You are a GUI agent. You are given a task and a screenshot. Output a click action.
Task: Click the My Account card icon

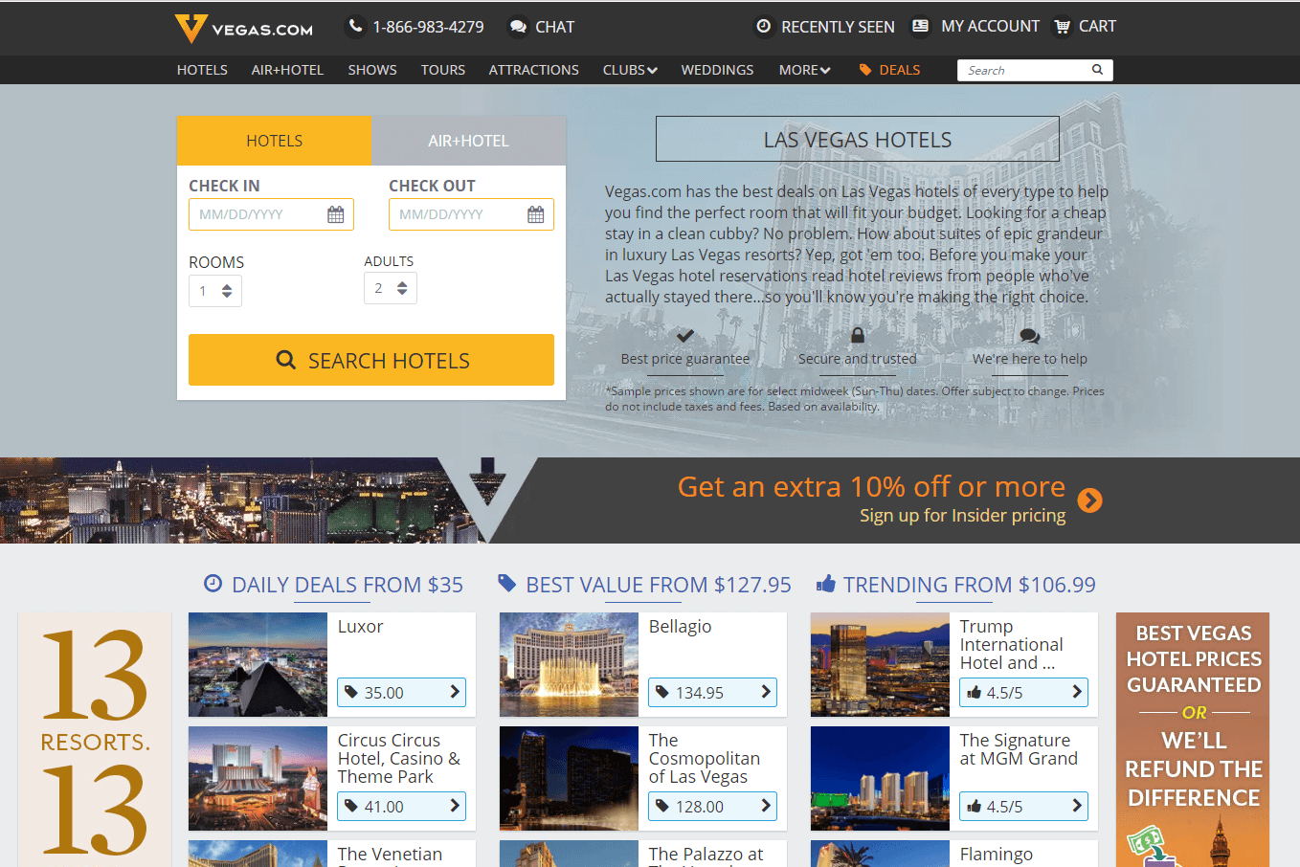[x=920, y=26]
